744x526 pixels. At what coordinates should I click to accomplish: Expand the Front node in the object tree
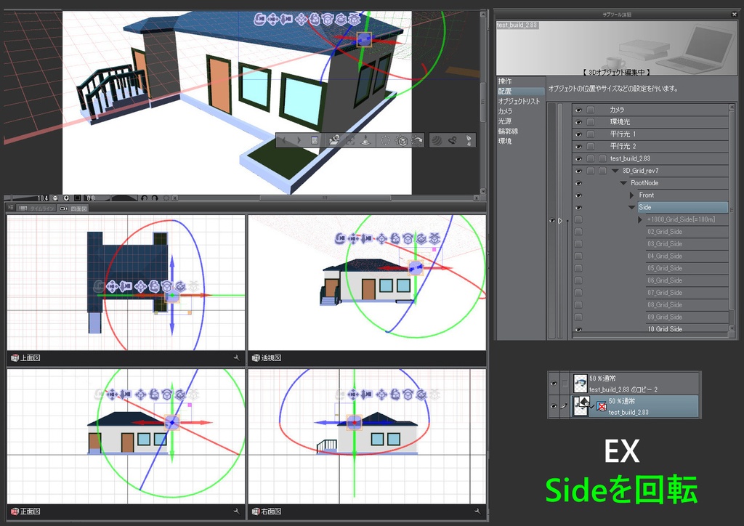631,195
